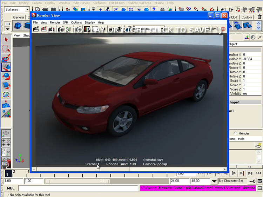The image size is (263, 197).
Task: Select the Move tool
Action: 6,67
